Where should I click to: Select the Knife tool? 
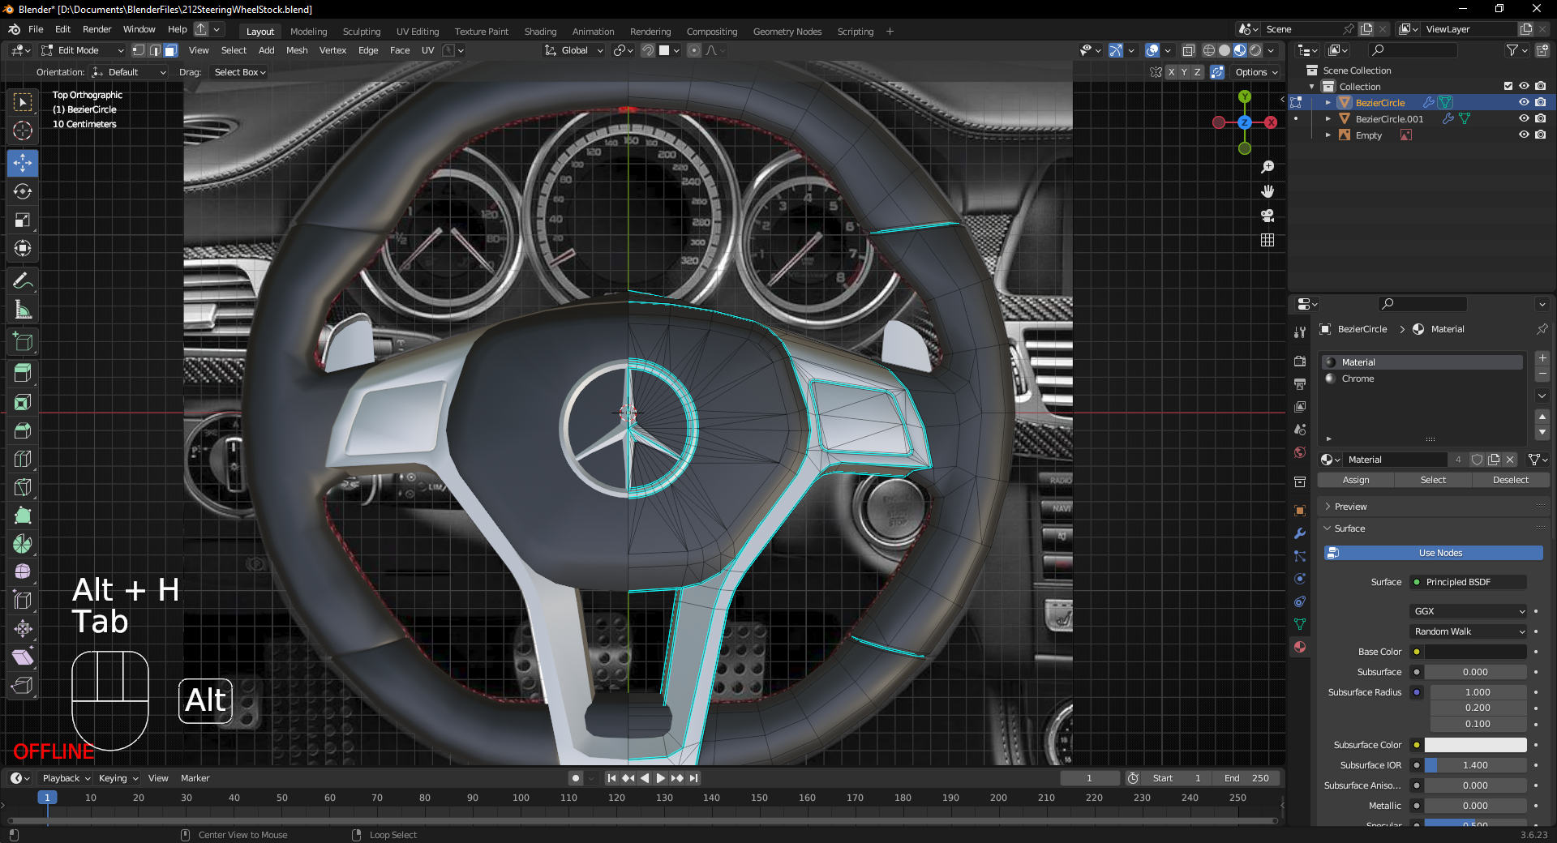[23, 487]
